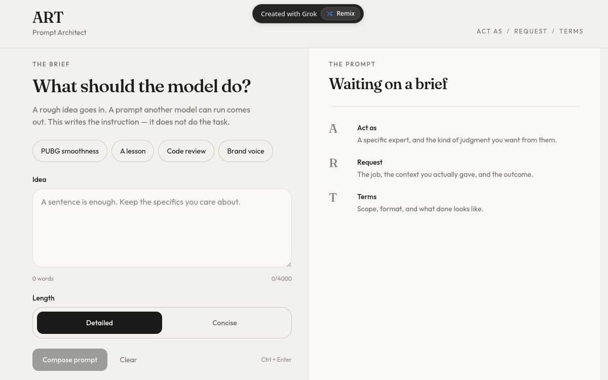Click the Created with Grok label
608x380 pixels.
pyautogui.click(x=289, y=14)
